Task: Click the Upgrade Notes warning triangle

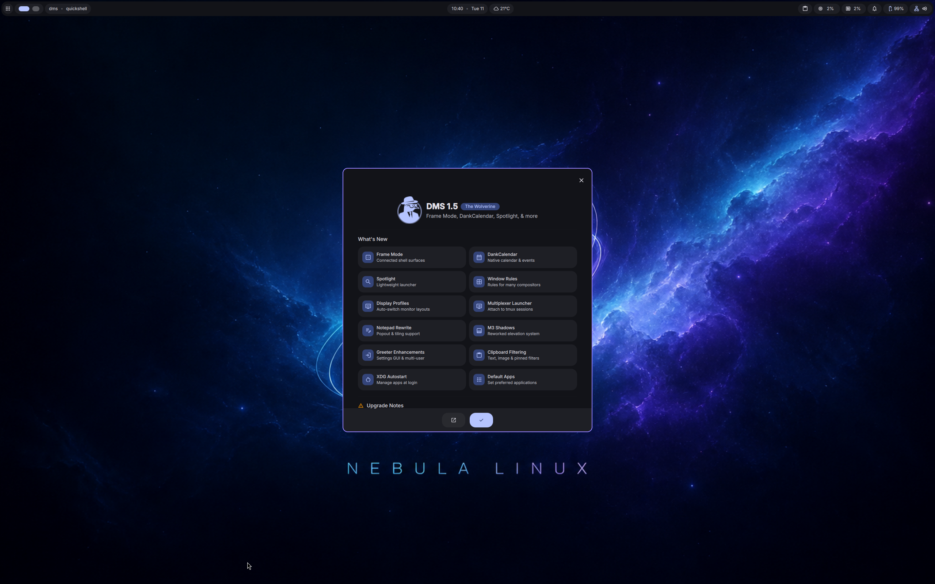Action: [x=361, y=406]
